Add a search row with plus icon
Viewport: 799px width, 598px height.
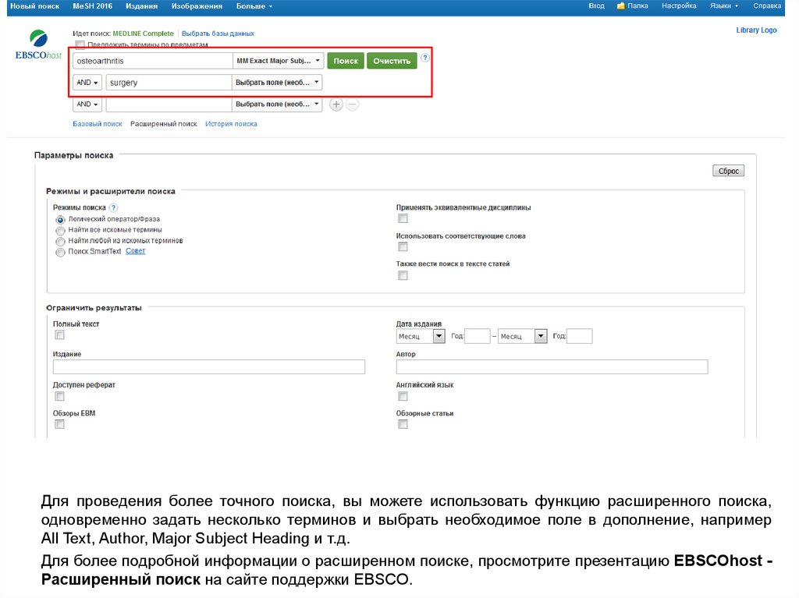click(x=336, y=104)
